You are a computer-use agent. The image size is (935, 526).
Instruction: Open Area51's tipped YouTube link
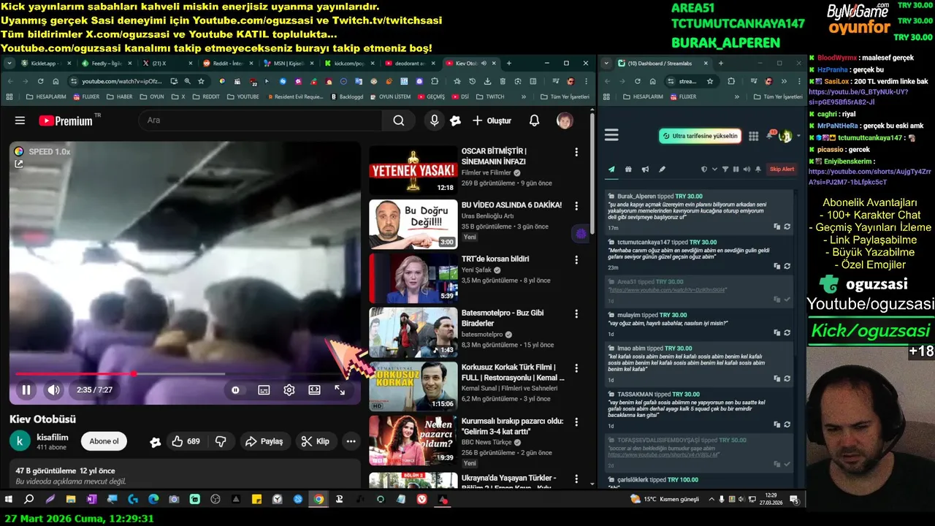[668, 290]
